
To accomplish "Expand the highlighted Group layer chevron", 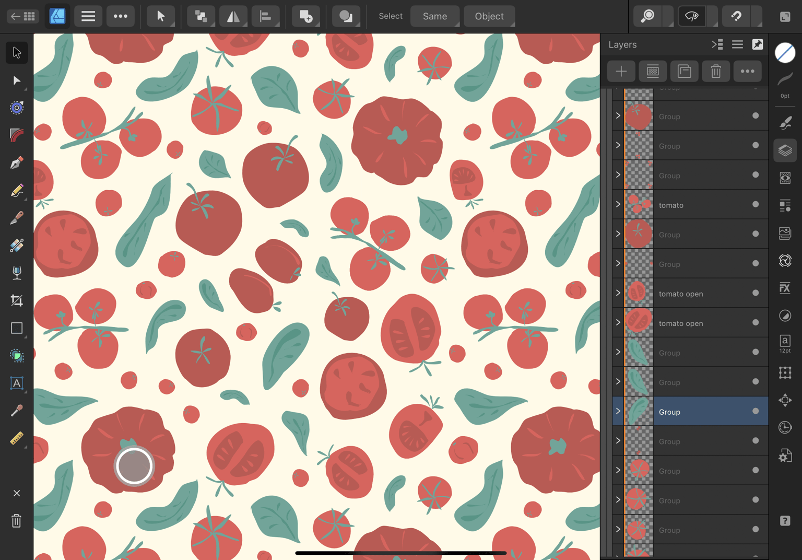I will coord(618,411).
